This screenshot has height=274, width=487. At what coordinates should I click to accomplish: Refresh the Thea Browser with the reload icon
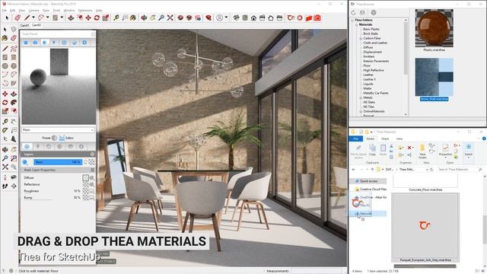[353, 12]
